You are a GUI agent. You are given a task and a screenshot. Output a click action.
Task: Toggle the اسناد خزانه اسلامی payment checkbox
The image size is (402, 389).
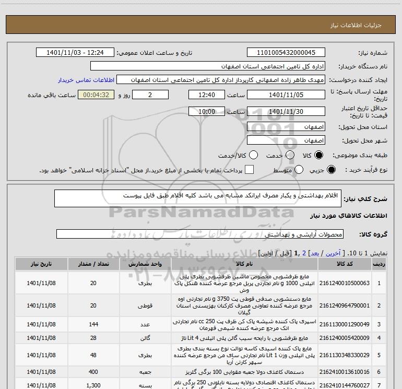[249, 170]
